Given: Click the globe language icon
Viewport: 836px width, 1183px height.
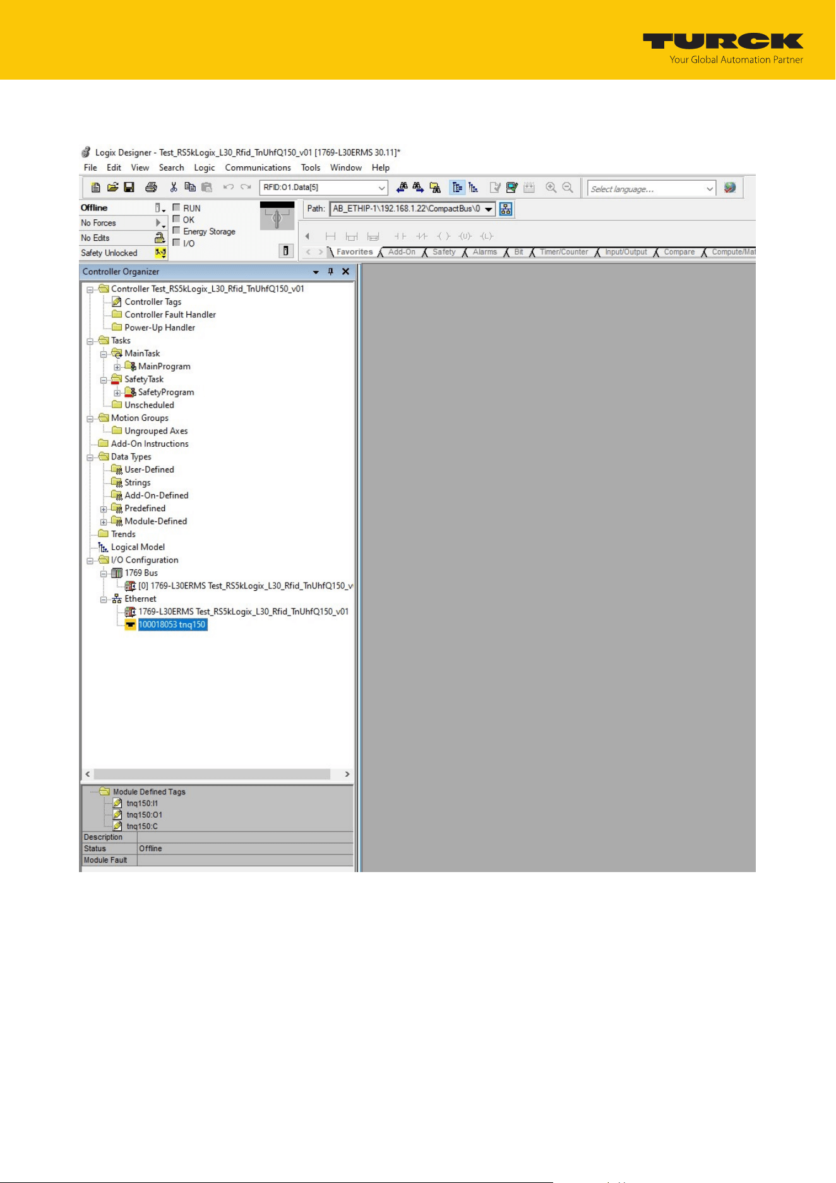Looking at the screenshot, I should (730, 188).
